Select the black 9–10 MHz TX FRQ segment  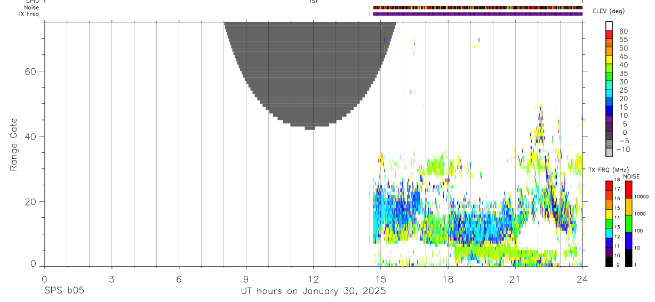tap(609, 262)
